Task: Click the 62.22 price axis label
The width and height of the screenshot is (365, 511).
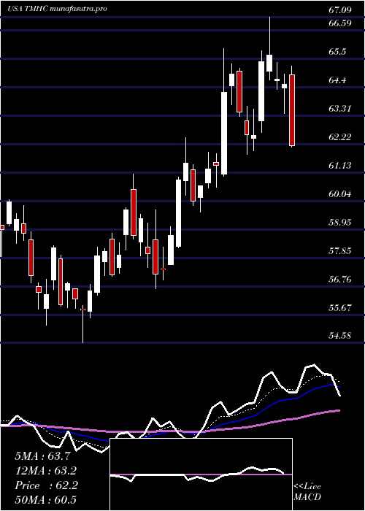Action: pyautogui.click(x=340, y=137)
